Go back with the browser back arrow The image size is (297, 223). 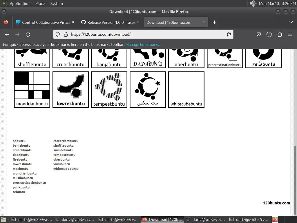pos(7,34)
